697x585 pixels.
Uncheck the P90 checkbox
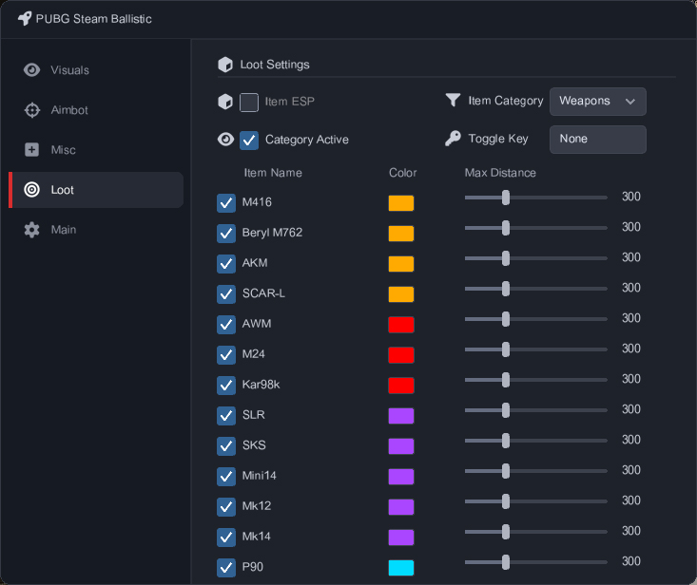(x=226, y=568)
